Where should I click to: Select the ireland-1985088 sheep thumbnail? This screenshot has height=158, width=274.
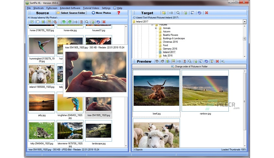[x=42, y=74]
